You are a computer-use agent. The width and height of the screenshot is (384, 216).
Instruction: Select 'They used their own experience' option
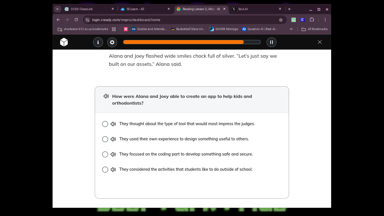click(x=105, y=139)
